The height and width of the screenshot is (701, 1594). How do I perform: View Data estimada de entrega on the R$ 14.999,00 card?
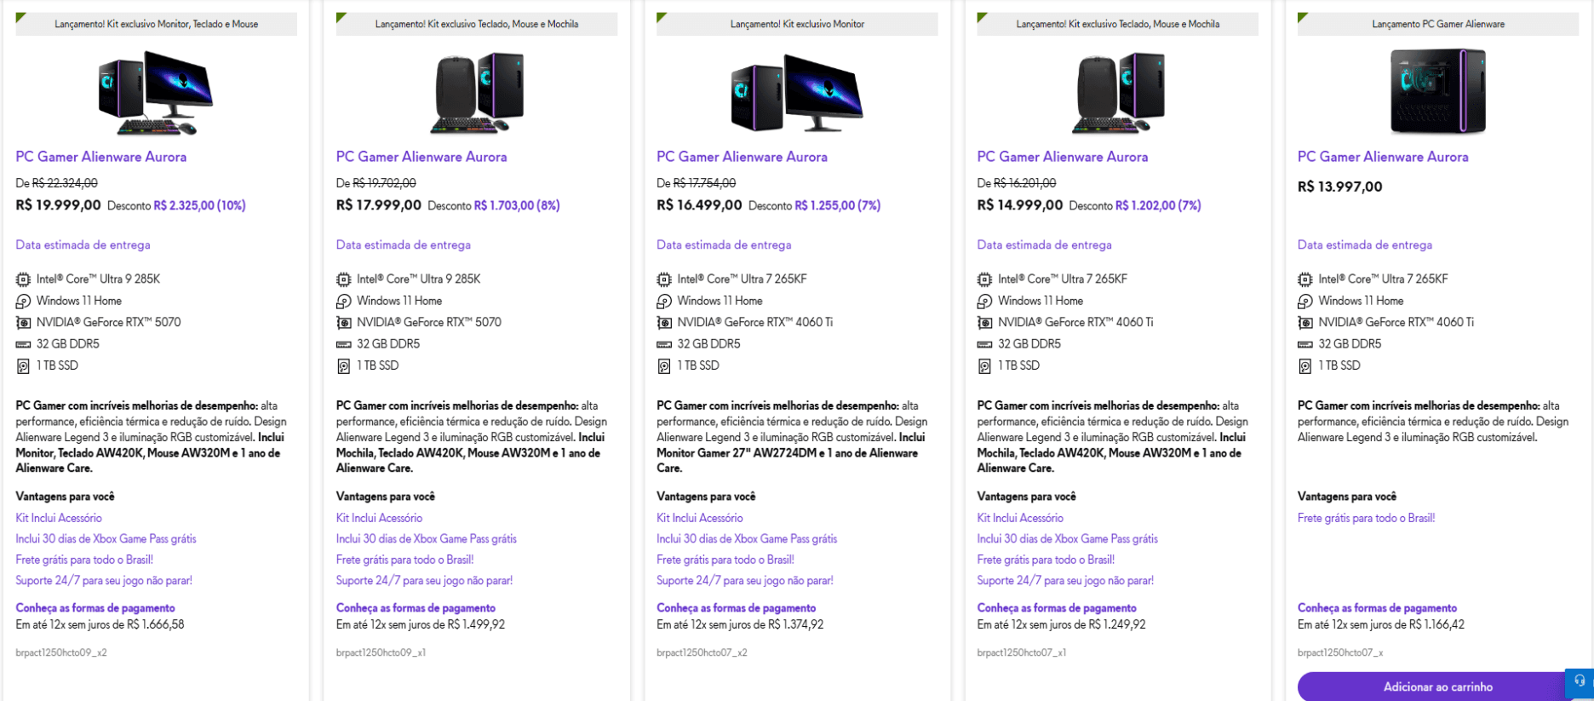(1045, 244)
